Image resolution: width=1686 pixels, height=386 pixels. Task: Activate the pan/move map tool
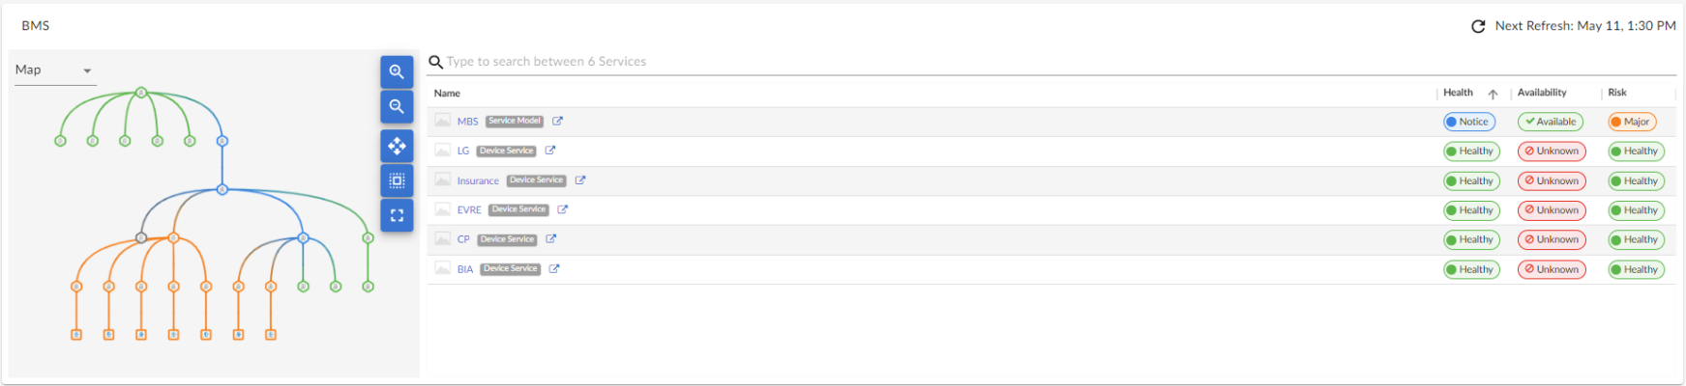(397, 146)
